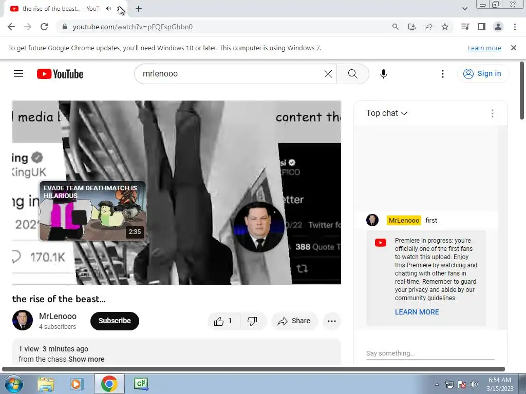Like the video with thumbs up
The image size is (526, 394).
pos(223,321)
